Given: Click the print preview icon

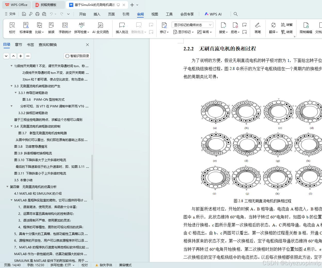Looking at the screenshot, I should click(x=44, y=14).
